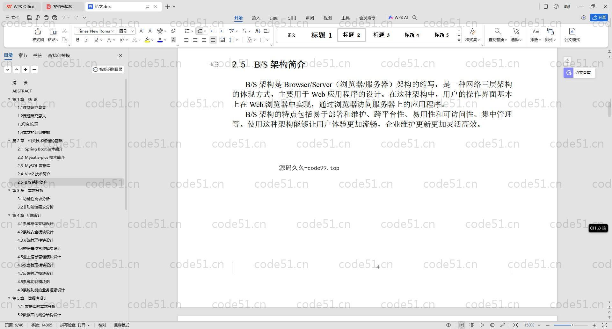Open the 引用 (References) ribbon tab
The height and width of the screenshot is (329, 612).
[x=292, y=18]
